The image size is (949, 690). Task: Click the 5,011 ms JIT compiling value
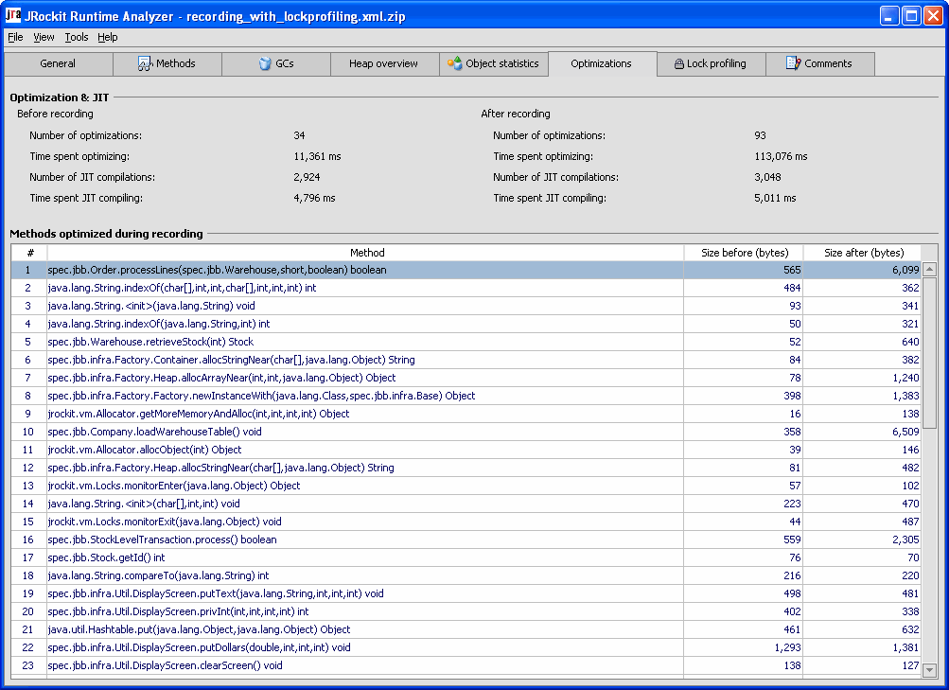coord(775,198)
